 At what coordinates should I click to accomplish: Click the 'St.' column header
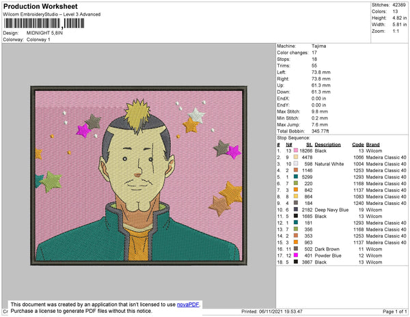pos(310,145)
